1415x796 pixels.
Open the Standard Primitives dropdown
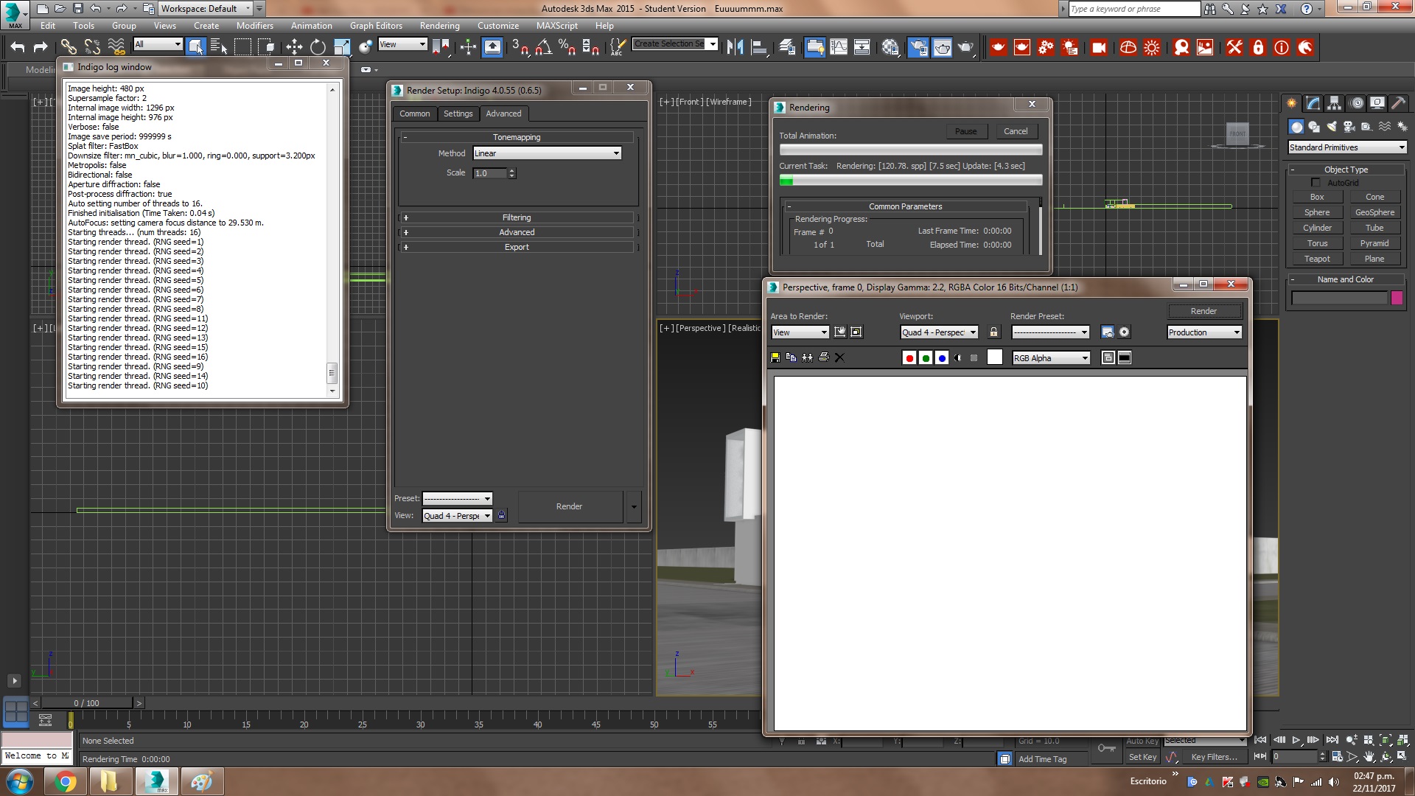pos(1346,147)
